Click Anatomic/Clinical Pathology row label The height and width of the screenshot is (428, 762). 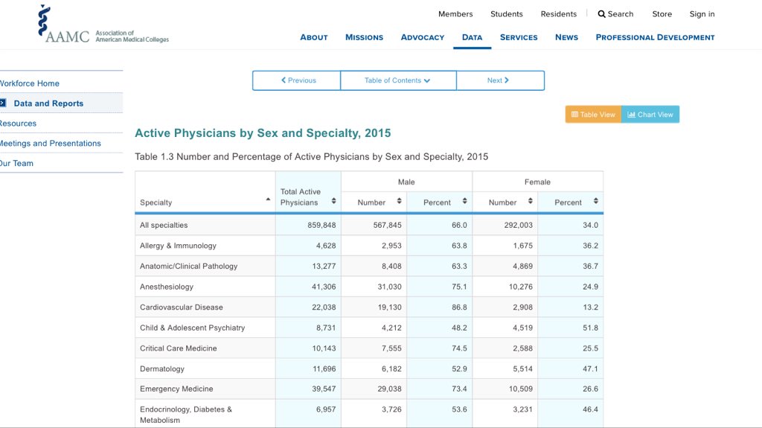point(188,266)
